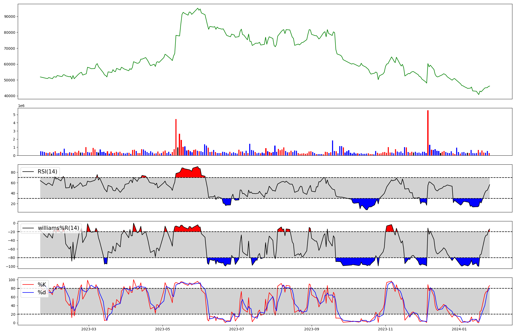516x335 pixels.
Task: Click the 2023-11 x-axis tick label
Action: 385,329
